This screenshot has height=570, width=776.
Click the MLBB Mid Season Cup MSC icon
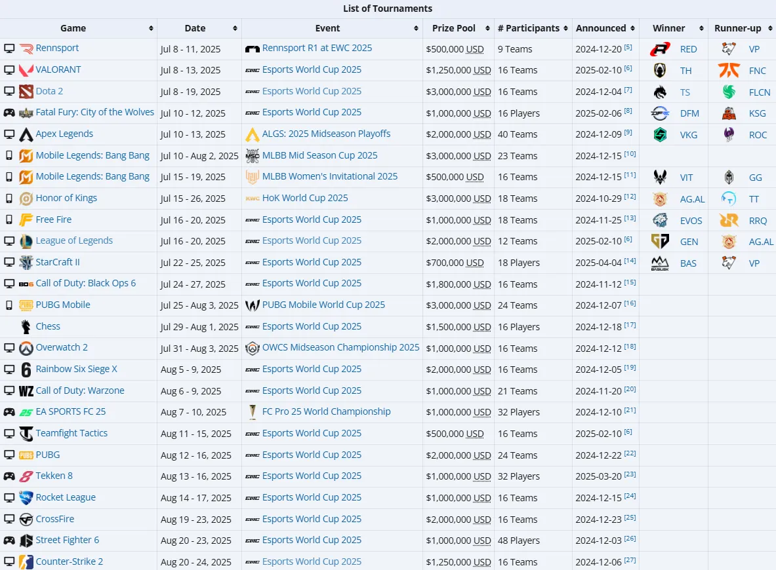pyautogui.click(x=253, y=156)
